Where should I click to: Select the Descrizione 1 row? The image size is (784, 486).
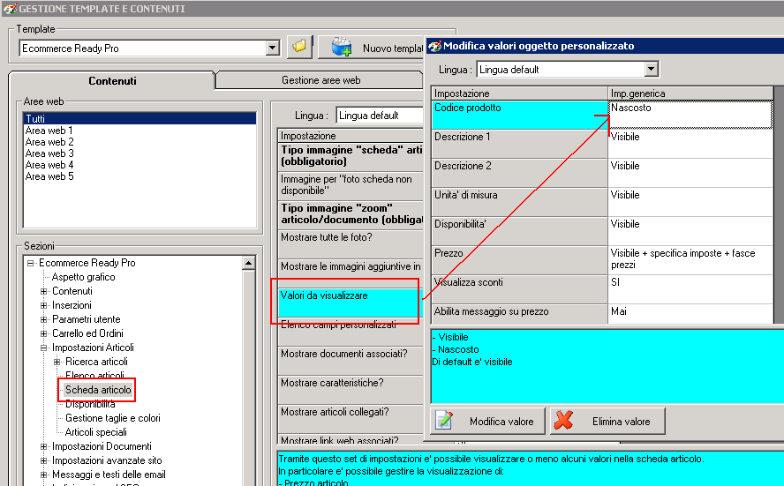pyautogui.click(x=519, y=144)
